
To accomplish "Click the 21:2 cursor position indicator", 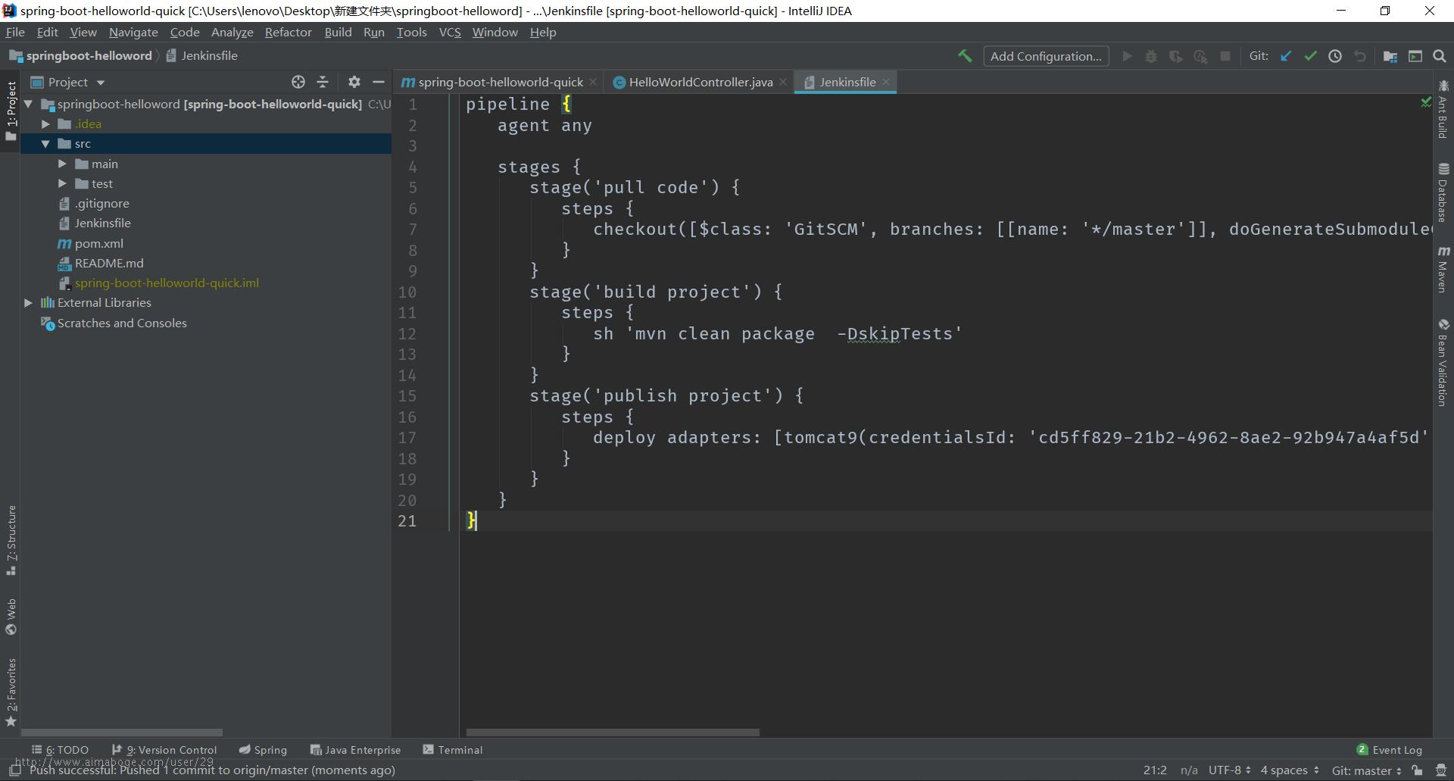I will click(1155, 770).
